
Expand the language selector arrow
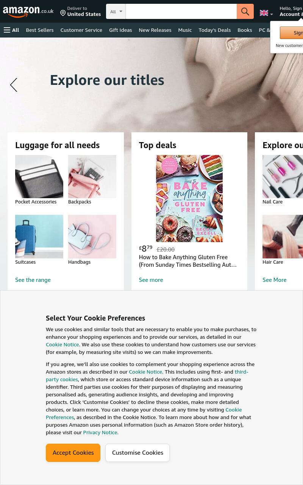tap(271, 14)
